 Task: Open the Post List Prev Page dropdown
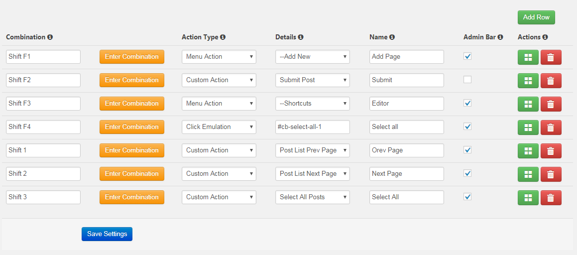click(x=312, y=150)
